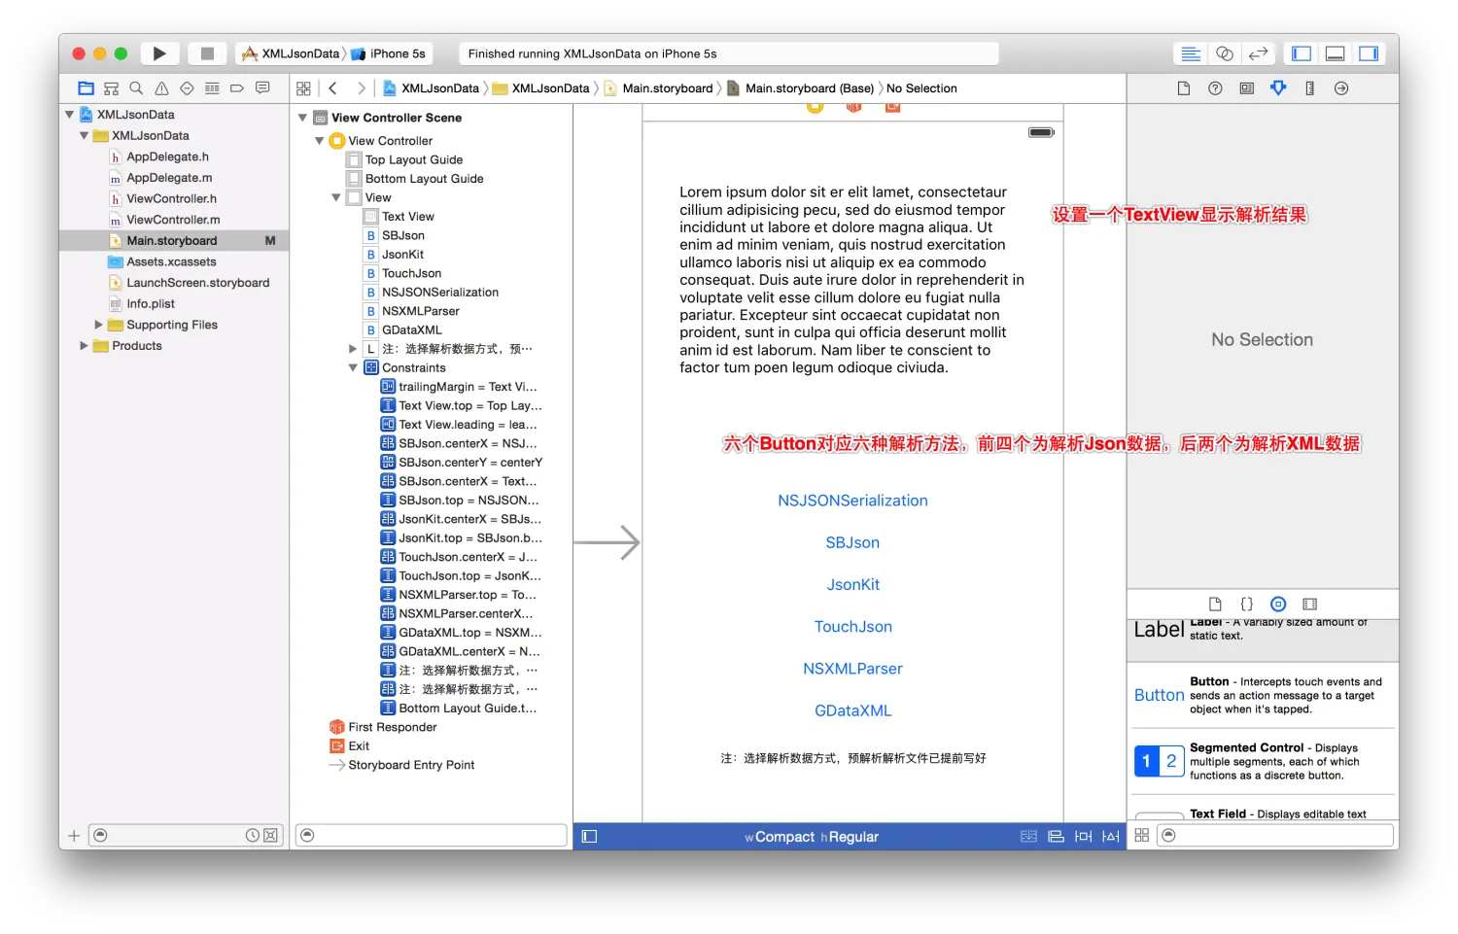Open the Report navigator

[262, 88]
